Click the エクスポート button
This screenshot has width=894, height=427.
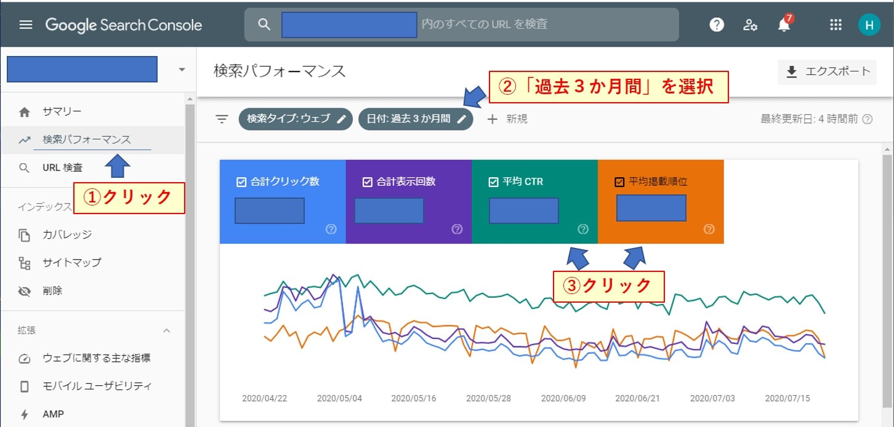[x=827, y=72]
